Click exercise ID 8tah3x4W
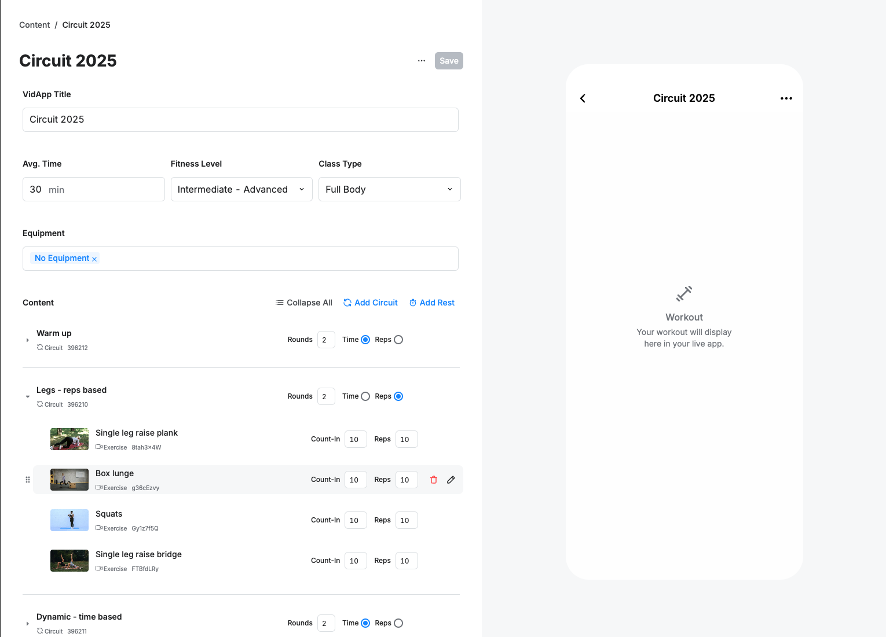 tap(147, 447)
